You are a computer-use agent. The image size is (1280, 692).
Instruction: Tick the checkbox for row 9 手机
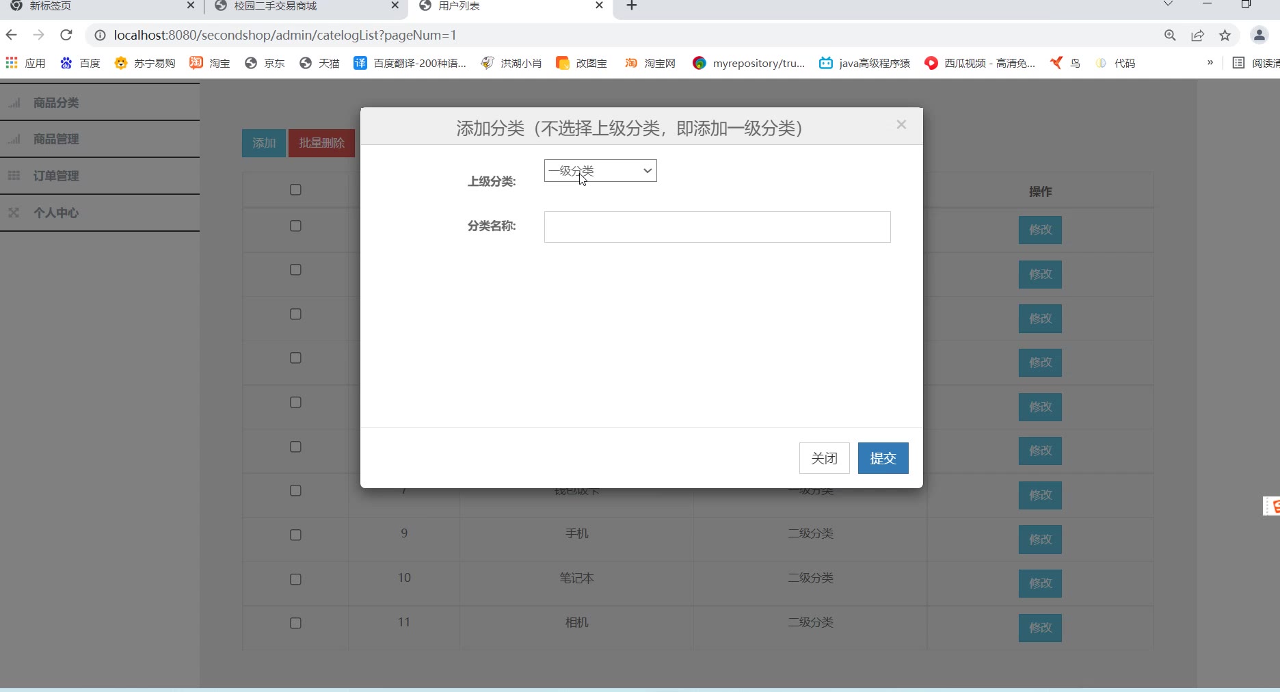pos(295,535)
